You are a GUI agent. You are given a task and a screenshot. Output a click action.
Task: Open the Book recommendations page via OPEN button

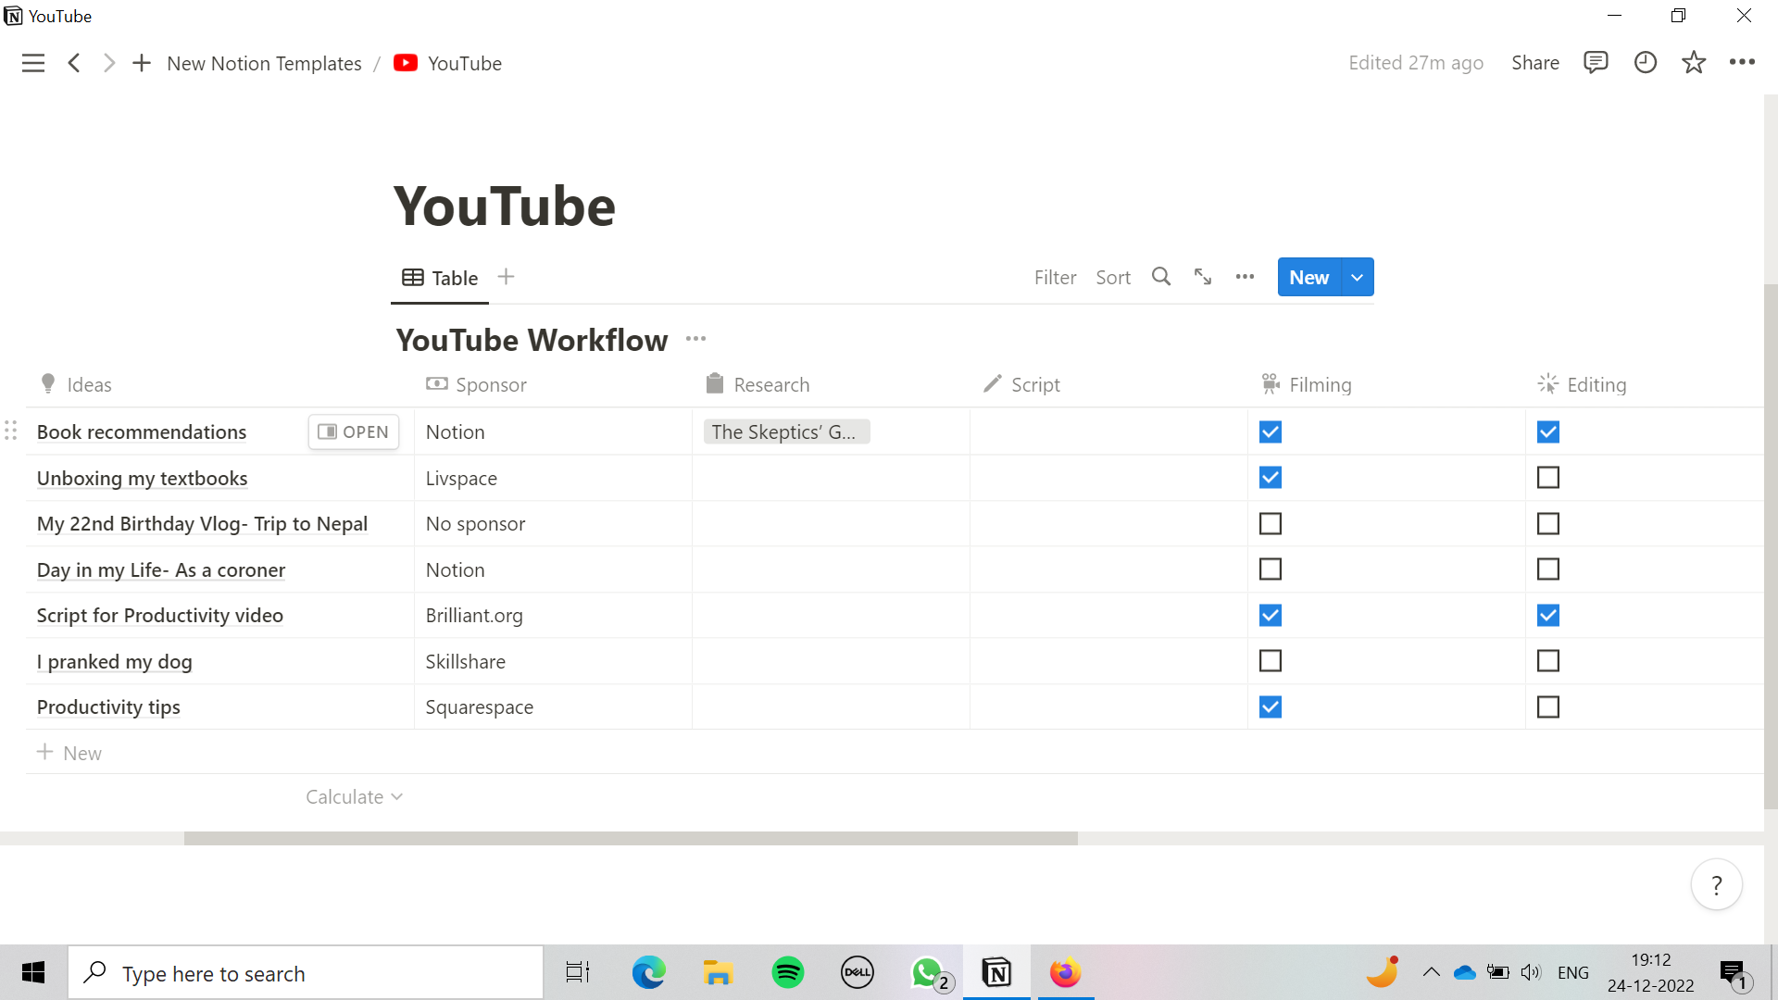click(353, 431)
